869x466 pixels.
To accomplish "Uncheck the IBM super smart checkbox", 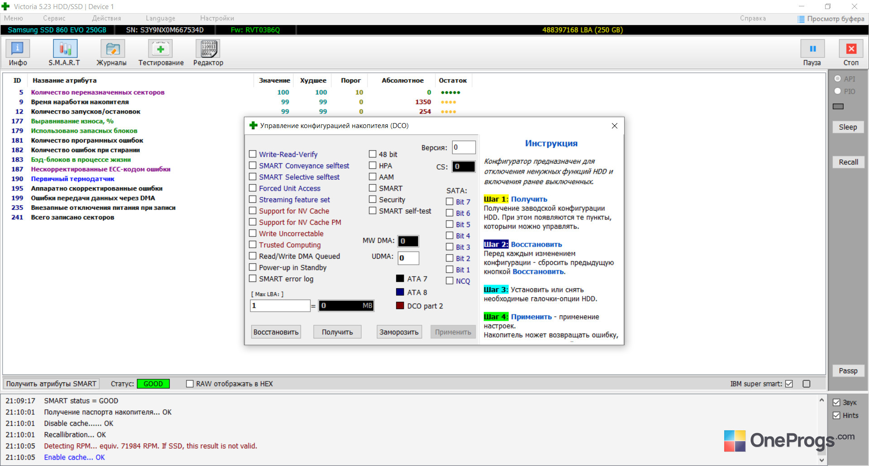I will tap(789, 384).
